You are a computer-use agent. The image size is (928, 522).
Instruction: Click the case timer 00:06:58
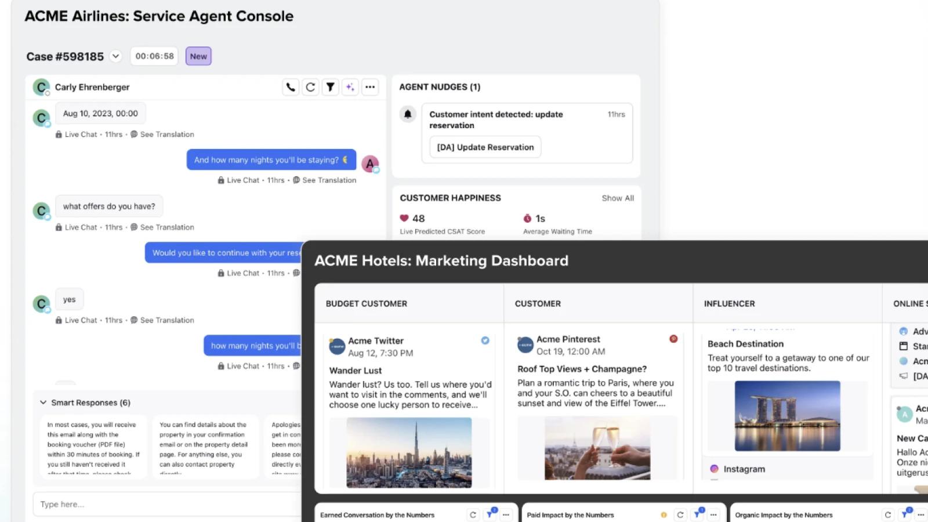pos(154,56)
